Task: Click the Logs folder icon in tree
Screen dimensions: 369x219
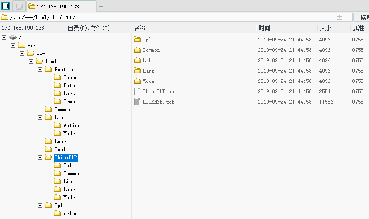Action: tap(58, 93)
